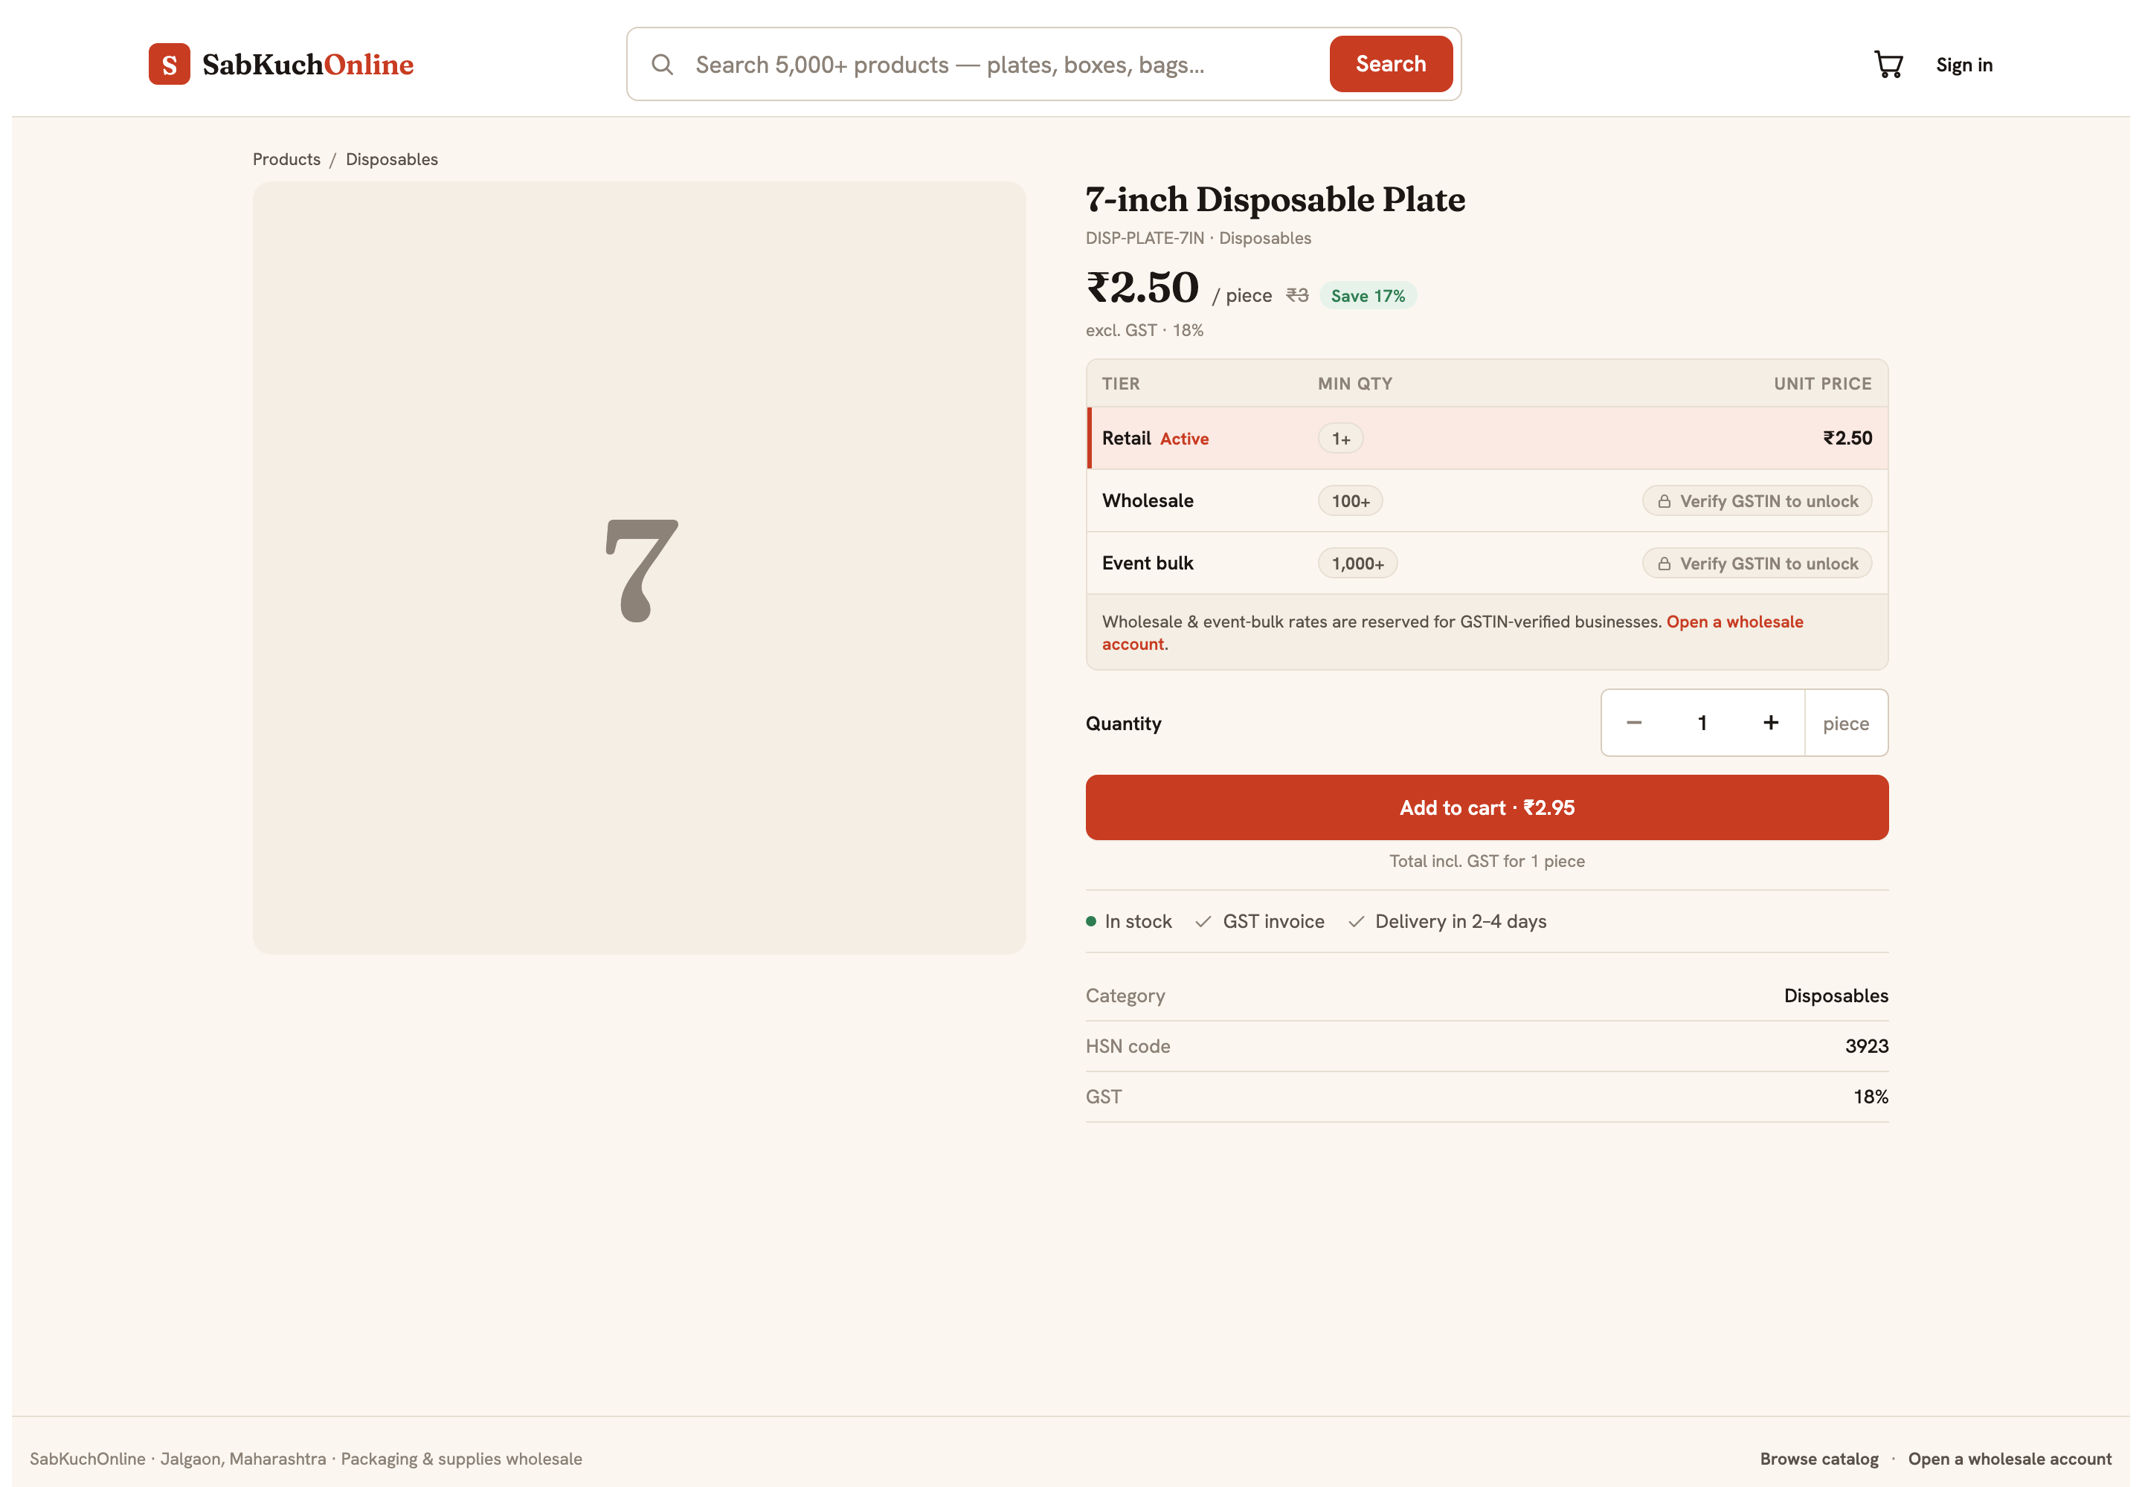
Task: Open Browse catalog in the footer
Action: click(1818, 1459)
